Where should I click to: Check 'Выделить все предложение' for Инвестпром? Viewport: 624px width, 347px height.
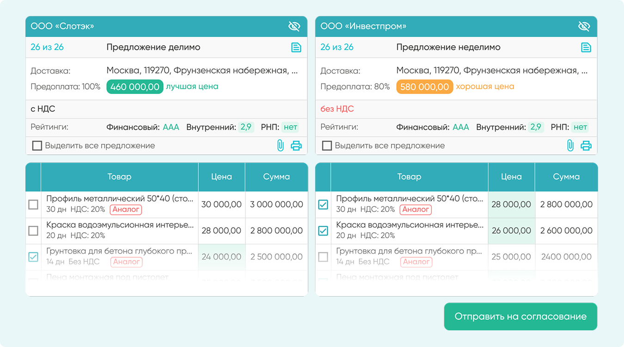click(x=327, y=146)
